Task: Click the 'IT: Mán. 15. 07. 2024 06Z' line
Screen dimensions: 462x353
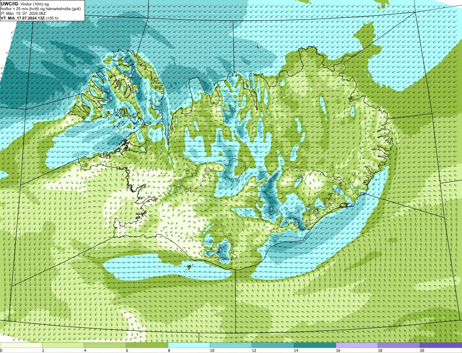Action: click(23, 13)
